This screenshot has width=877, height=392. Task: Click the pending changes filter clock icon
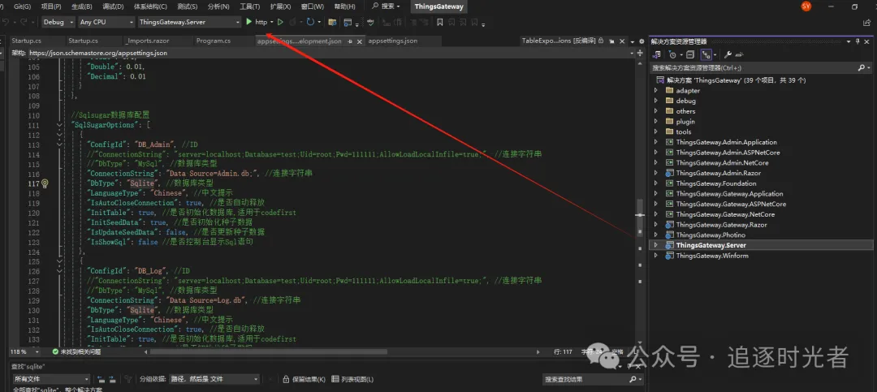coord(673,55)
